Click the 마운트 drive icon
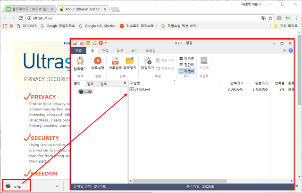 coord(204,61)
